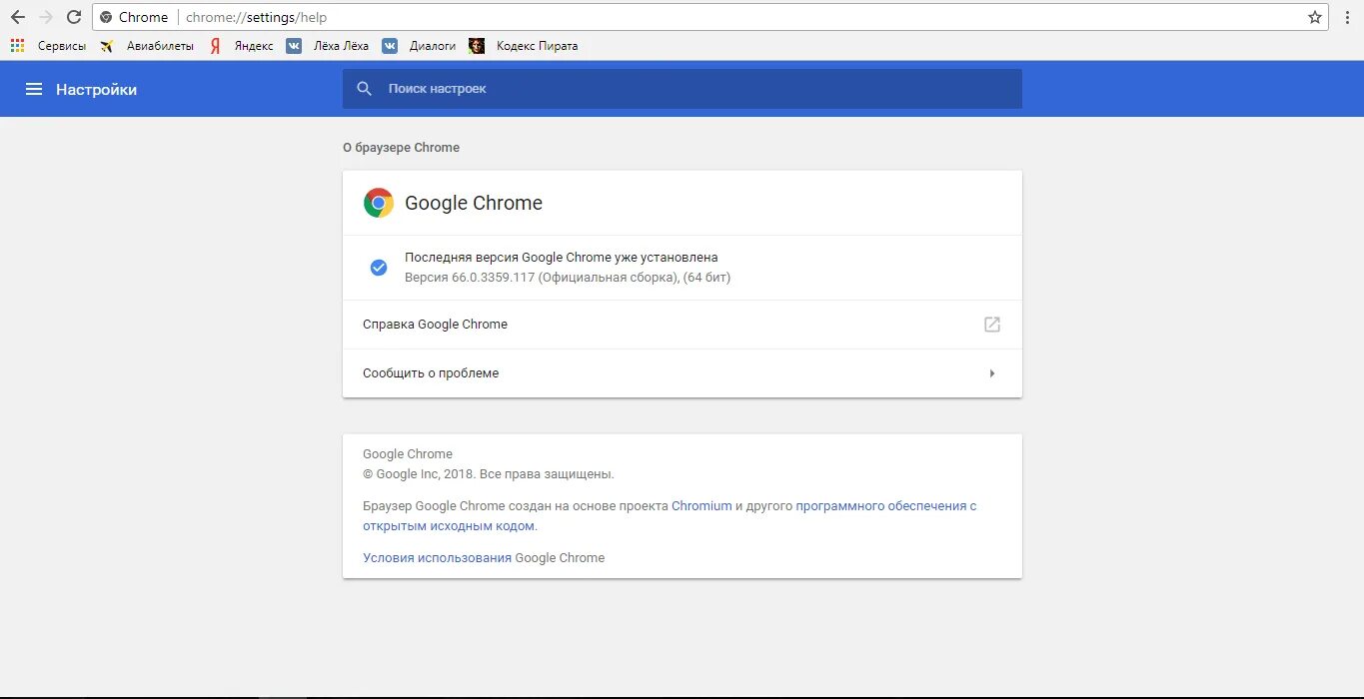Click the Google Chrome card title text

[x=474, y=203]
